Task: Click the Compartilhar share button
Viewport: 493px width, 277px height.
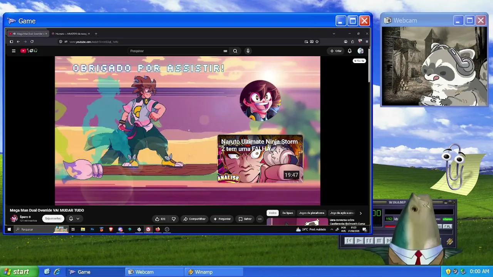Action: 195,219
